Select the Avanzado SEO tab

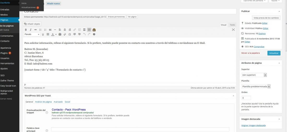click(58, 102)
